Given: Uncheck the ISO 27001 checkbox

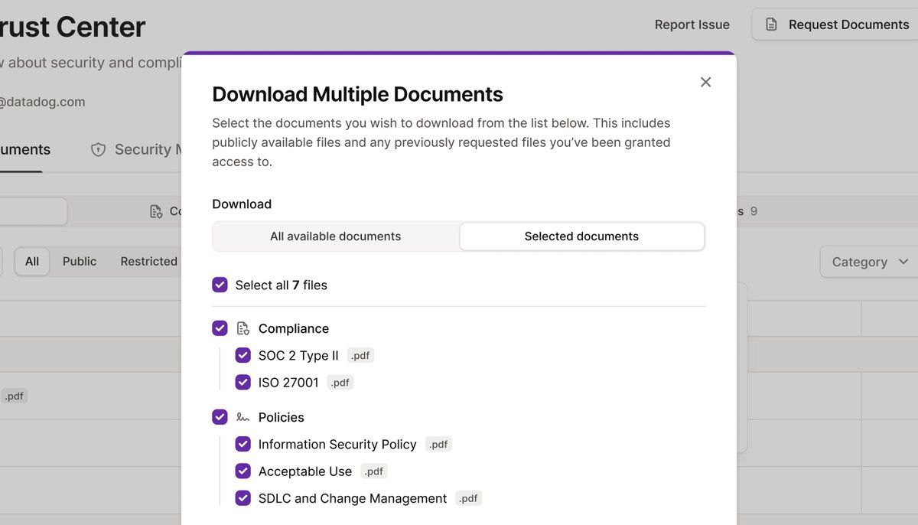Looking at the screenshot, I should (243, 382).
